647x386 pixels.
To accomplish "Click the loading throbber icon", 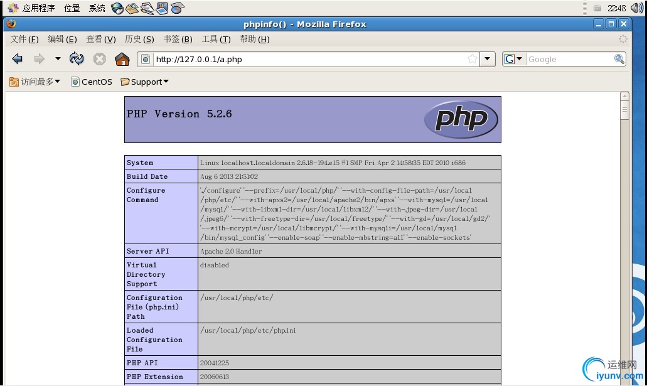I will point(623,39).
